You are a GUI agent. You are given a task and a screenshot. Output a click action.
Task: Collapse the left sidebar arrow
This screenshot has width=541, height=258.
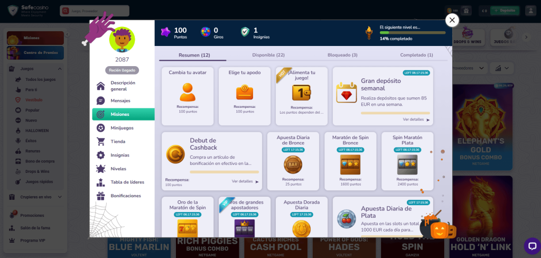pos(68,34)
